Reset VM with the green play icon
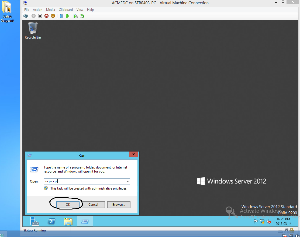Screen dimensions: 300x237 (x=68, y=16)
